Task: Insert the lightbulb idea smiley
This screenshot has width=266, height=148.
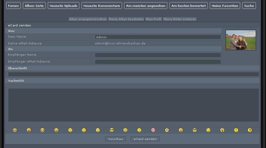Action: pyautogui.click(x=222, y=130)
